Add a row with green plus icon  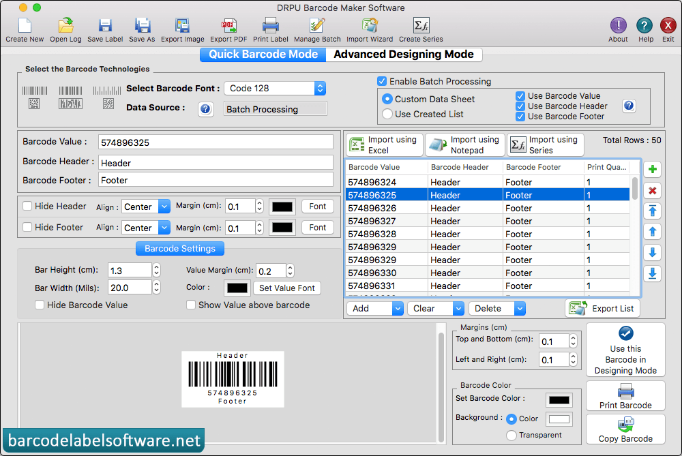coord(653,169)
